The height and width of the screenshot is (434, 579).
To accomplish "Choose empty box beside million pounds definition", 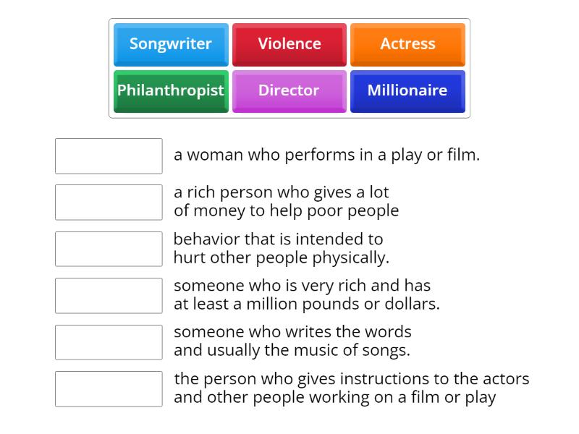I will click(109, 296).
